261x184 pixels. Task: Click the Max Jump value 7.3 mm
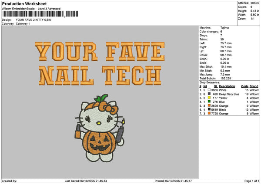point(225,74)
